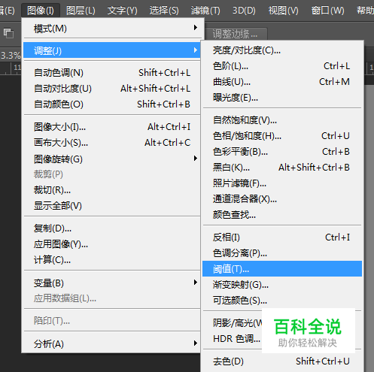This screenshot has height=372, width=374.
Task: Open 色调分离(P)... adjustment
Action: click(x=282, y=253)
